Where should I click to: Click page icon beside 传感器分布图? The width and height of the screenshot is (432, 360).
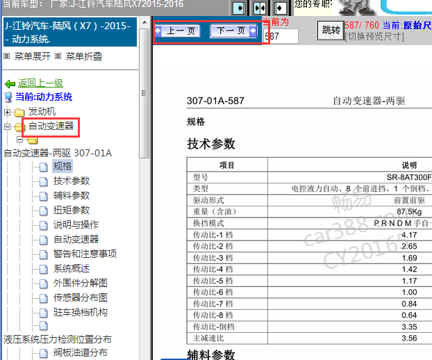point(43,298)
